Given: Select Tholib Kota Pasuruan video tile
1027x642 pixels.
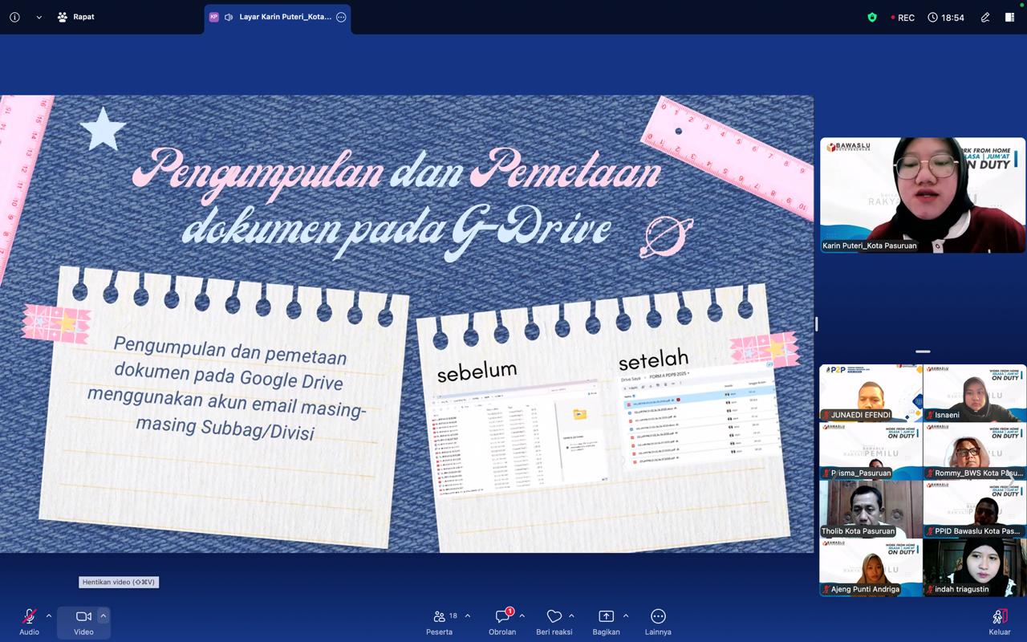Looking at the screenshot, I should pyautogui.click(x=871, y=509).
